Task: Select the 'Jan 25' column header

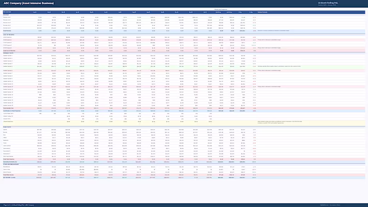Action: [x=35, y=12]
